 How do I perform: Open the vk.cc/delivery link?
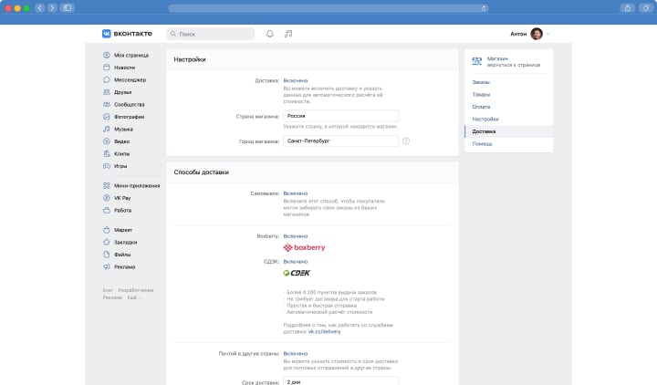pos(305,333)
